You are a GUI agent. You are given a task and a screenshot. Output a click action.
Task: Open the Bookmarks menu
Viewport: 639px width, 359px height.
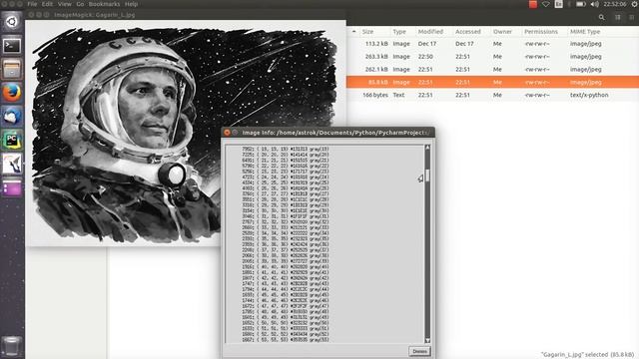(x=104, y=4)
